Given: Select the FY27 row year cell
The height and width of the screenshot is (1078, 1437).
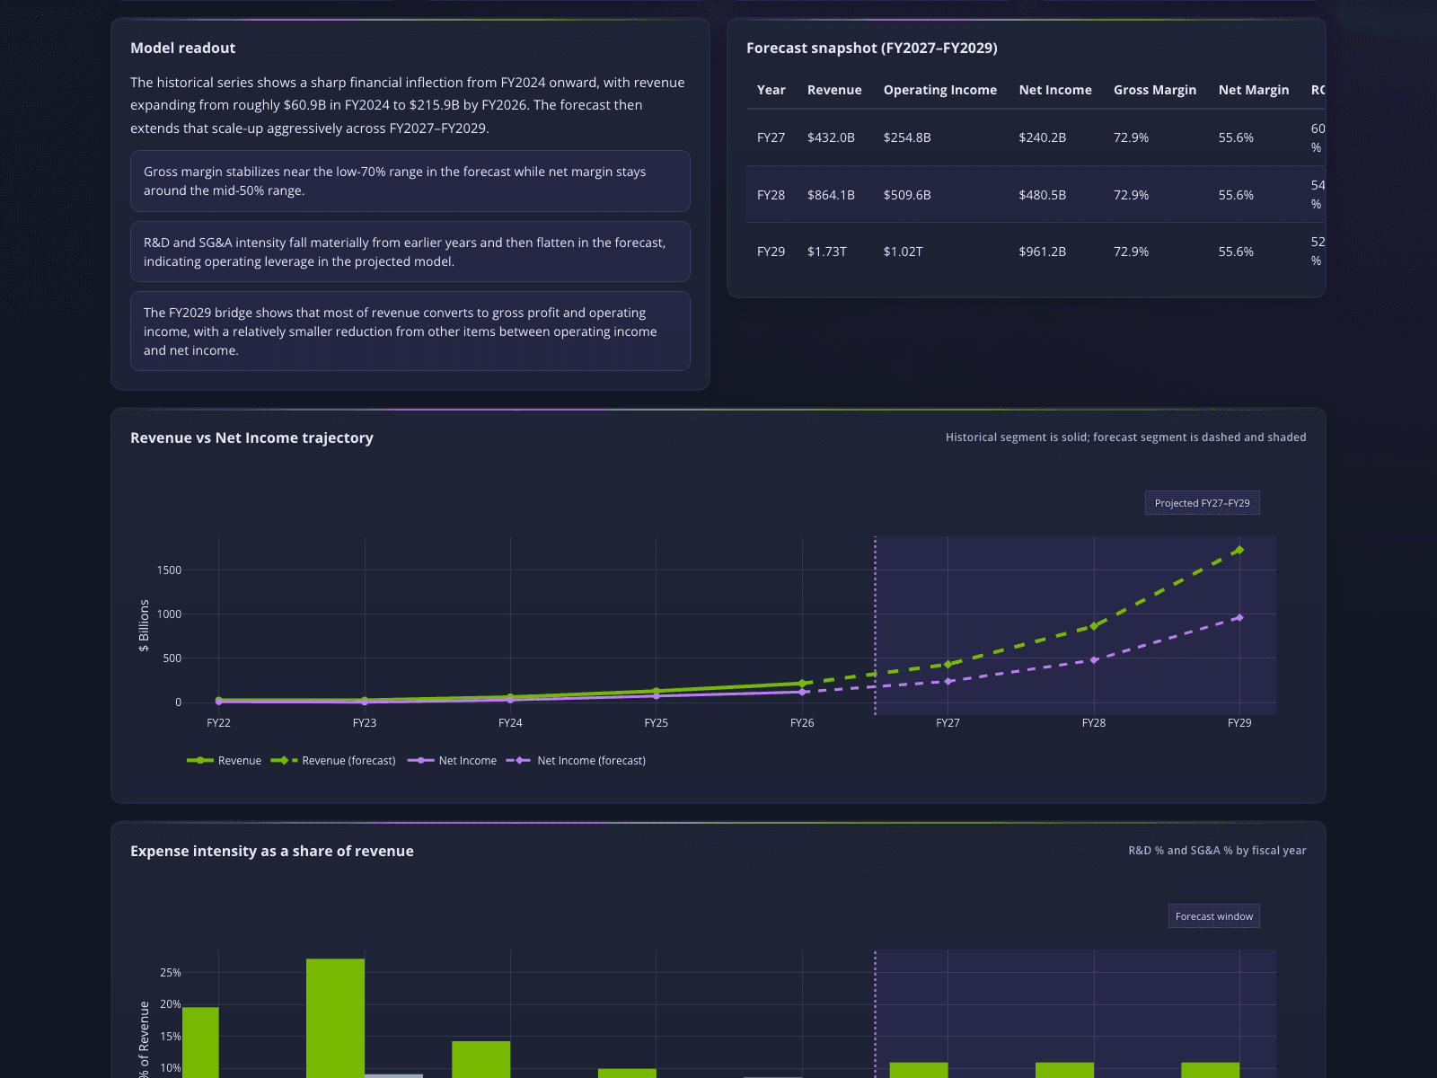Looking at the screenshot, I should tap(771, 137).
